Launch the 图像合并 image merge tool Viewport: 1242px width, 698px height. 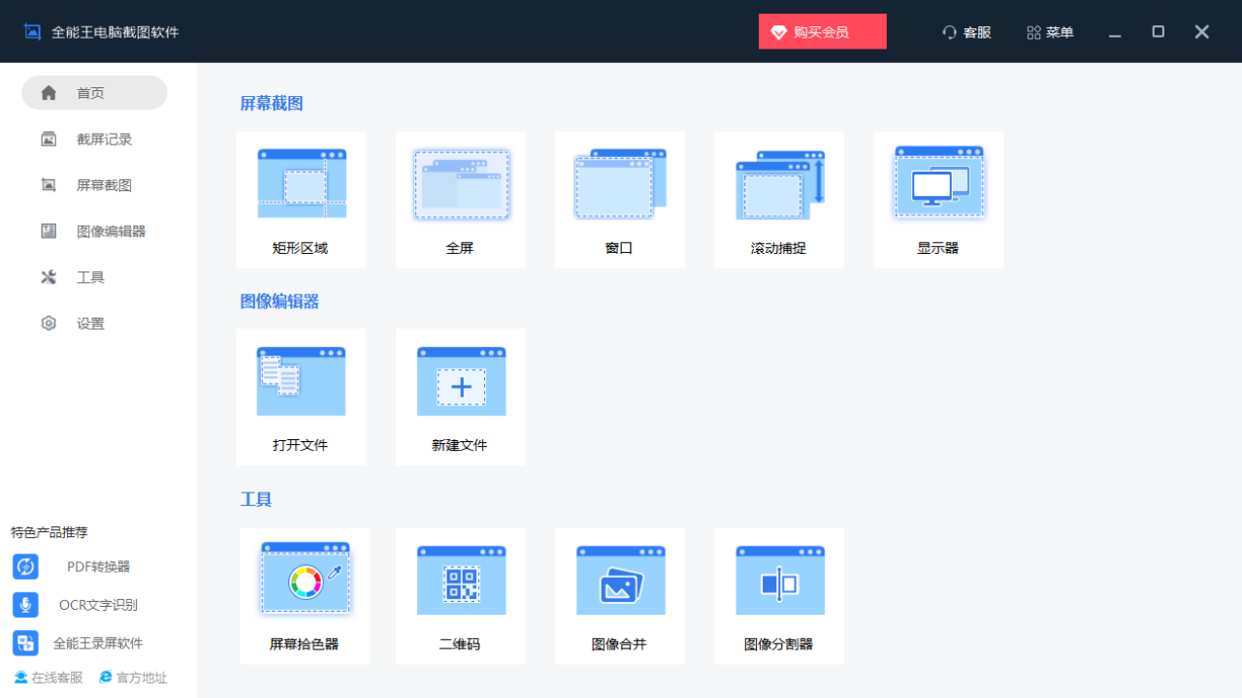click(x=619, y=581)
